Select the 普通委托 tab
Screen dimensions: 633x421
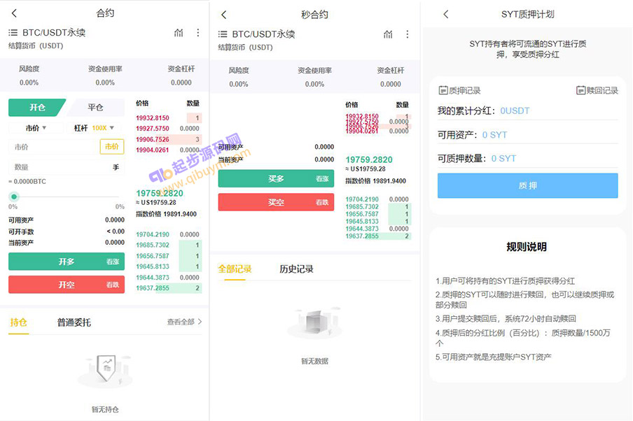74,322
